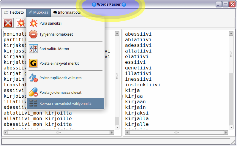Choose Poista tuplikaatit valitusta
This screenshot has height=146, width=237.
point(65,78)
